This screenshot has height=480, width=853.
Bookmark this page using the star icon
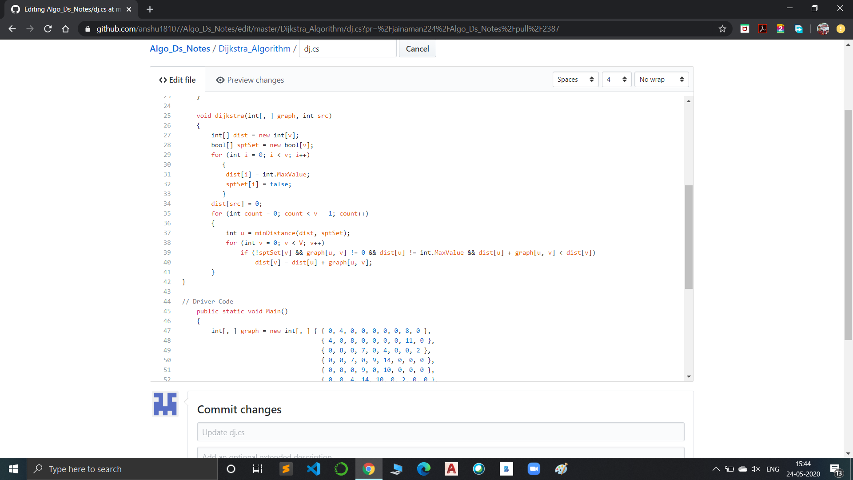(722, 28)
